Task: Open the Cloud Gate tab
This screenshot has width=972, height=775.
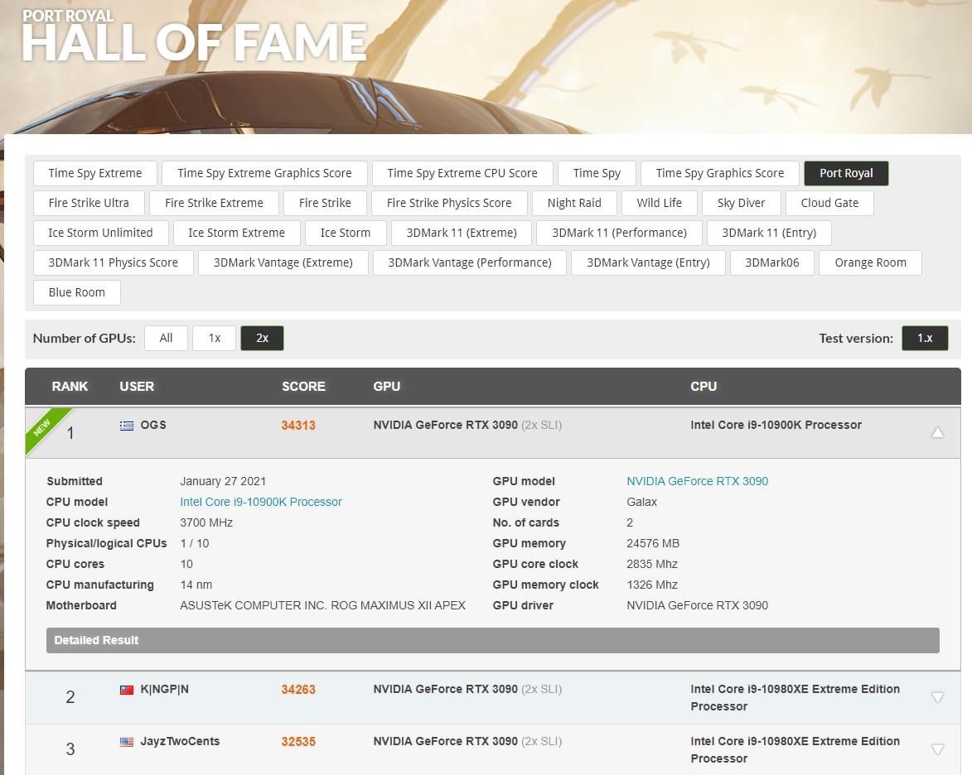Action: (x=829, y=203)
